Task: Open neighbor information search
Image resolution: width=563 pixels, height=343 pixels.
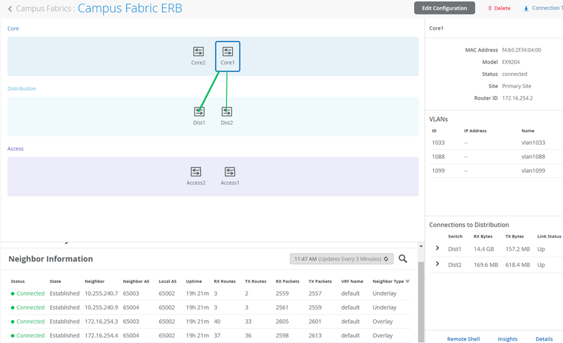Action: point(403,259)
